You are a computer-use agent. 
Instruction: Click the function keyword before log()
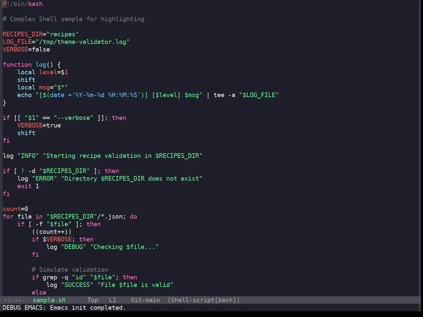point(17,65)
